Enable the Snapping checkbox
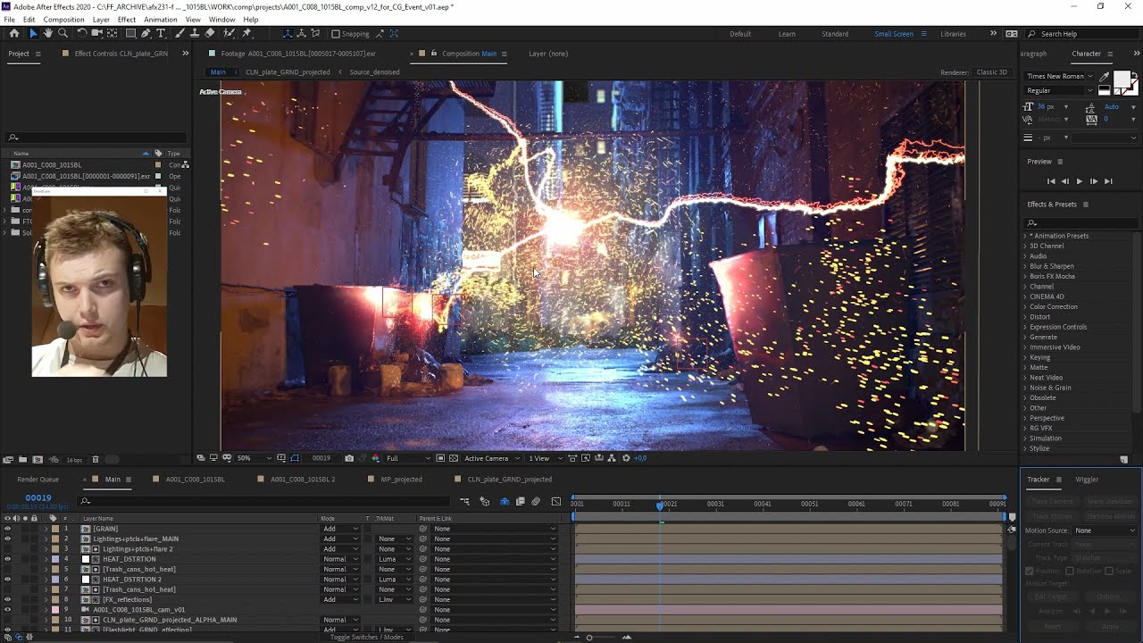This screenshot has width=1143, height=643. pos(335,34)
